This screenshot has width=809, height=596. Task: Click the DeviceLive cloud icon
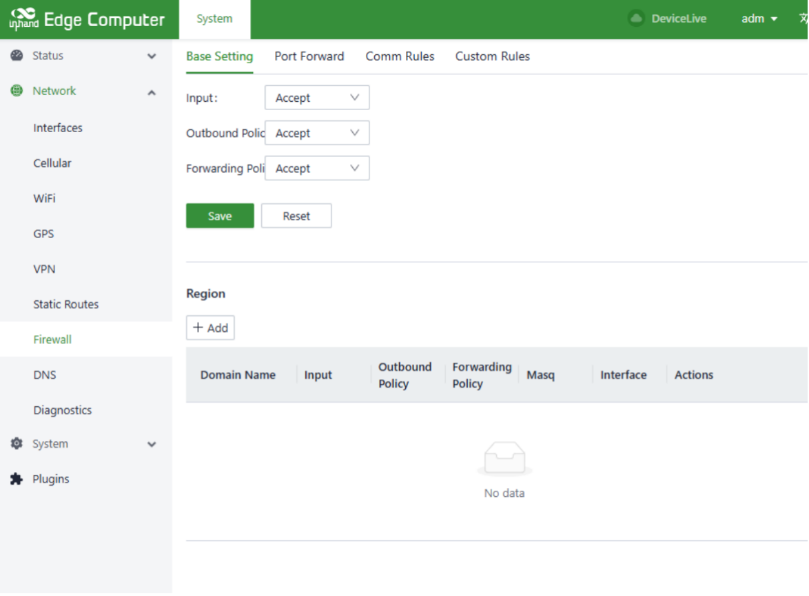[636, 19]
